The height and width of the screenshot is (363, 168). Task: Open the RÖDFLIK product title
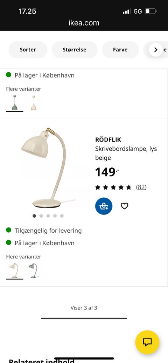point(108,140)
